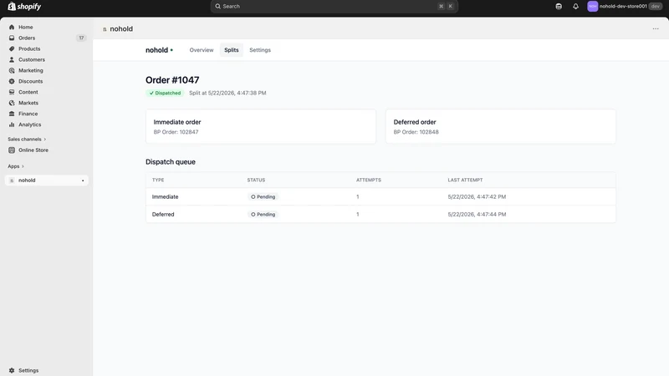Click Pending badge in Immediate row
The height and width of the screenshot is (376, 669).
pos(263,197)
